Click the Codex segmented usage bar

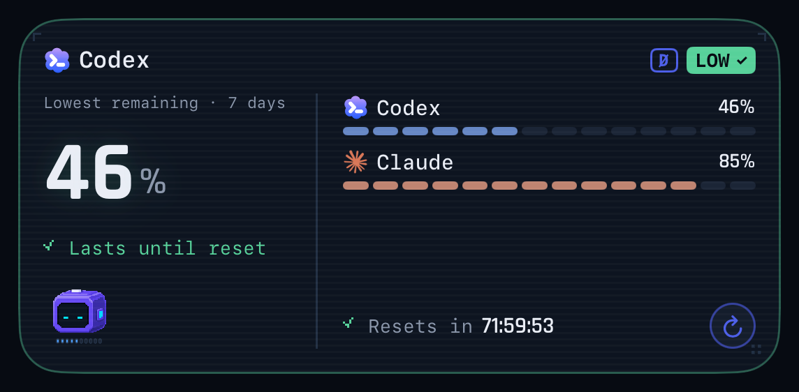coord(549,131)
